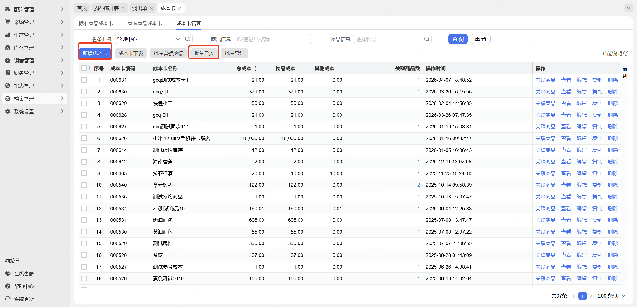Select the checkbox for row 000631
This screenshot has height=307, width=637.
tap(84, 80)
